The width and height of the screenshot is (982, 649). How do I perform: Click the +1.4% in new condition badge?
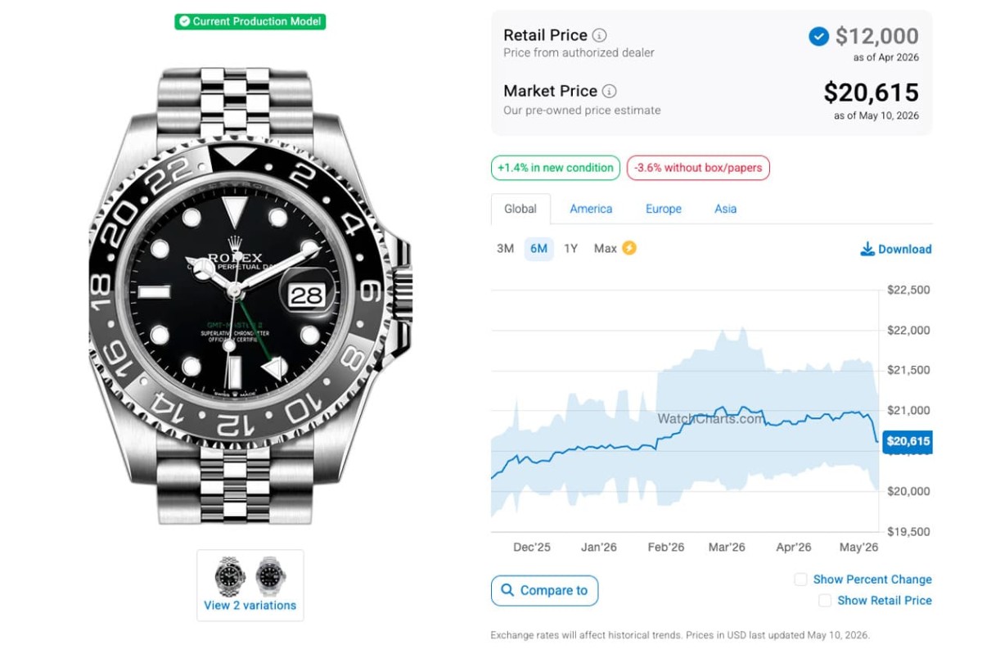(556, 168)
